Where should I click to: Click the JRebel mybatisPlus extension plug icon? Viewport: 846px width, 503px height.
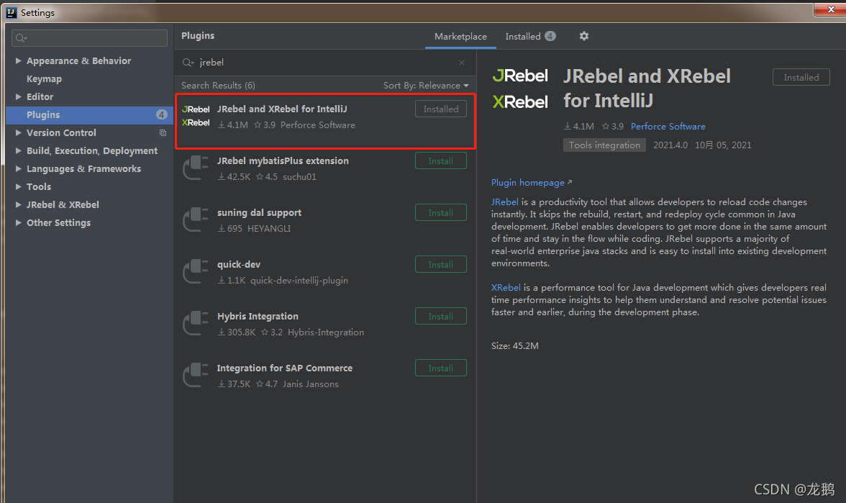point(196,168)
